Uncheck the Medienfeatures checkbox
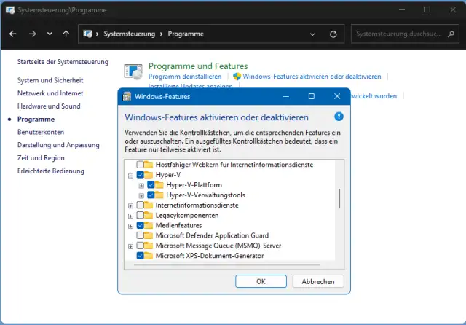 pos(140,225)
